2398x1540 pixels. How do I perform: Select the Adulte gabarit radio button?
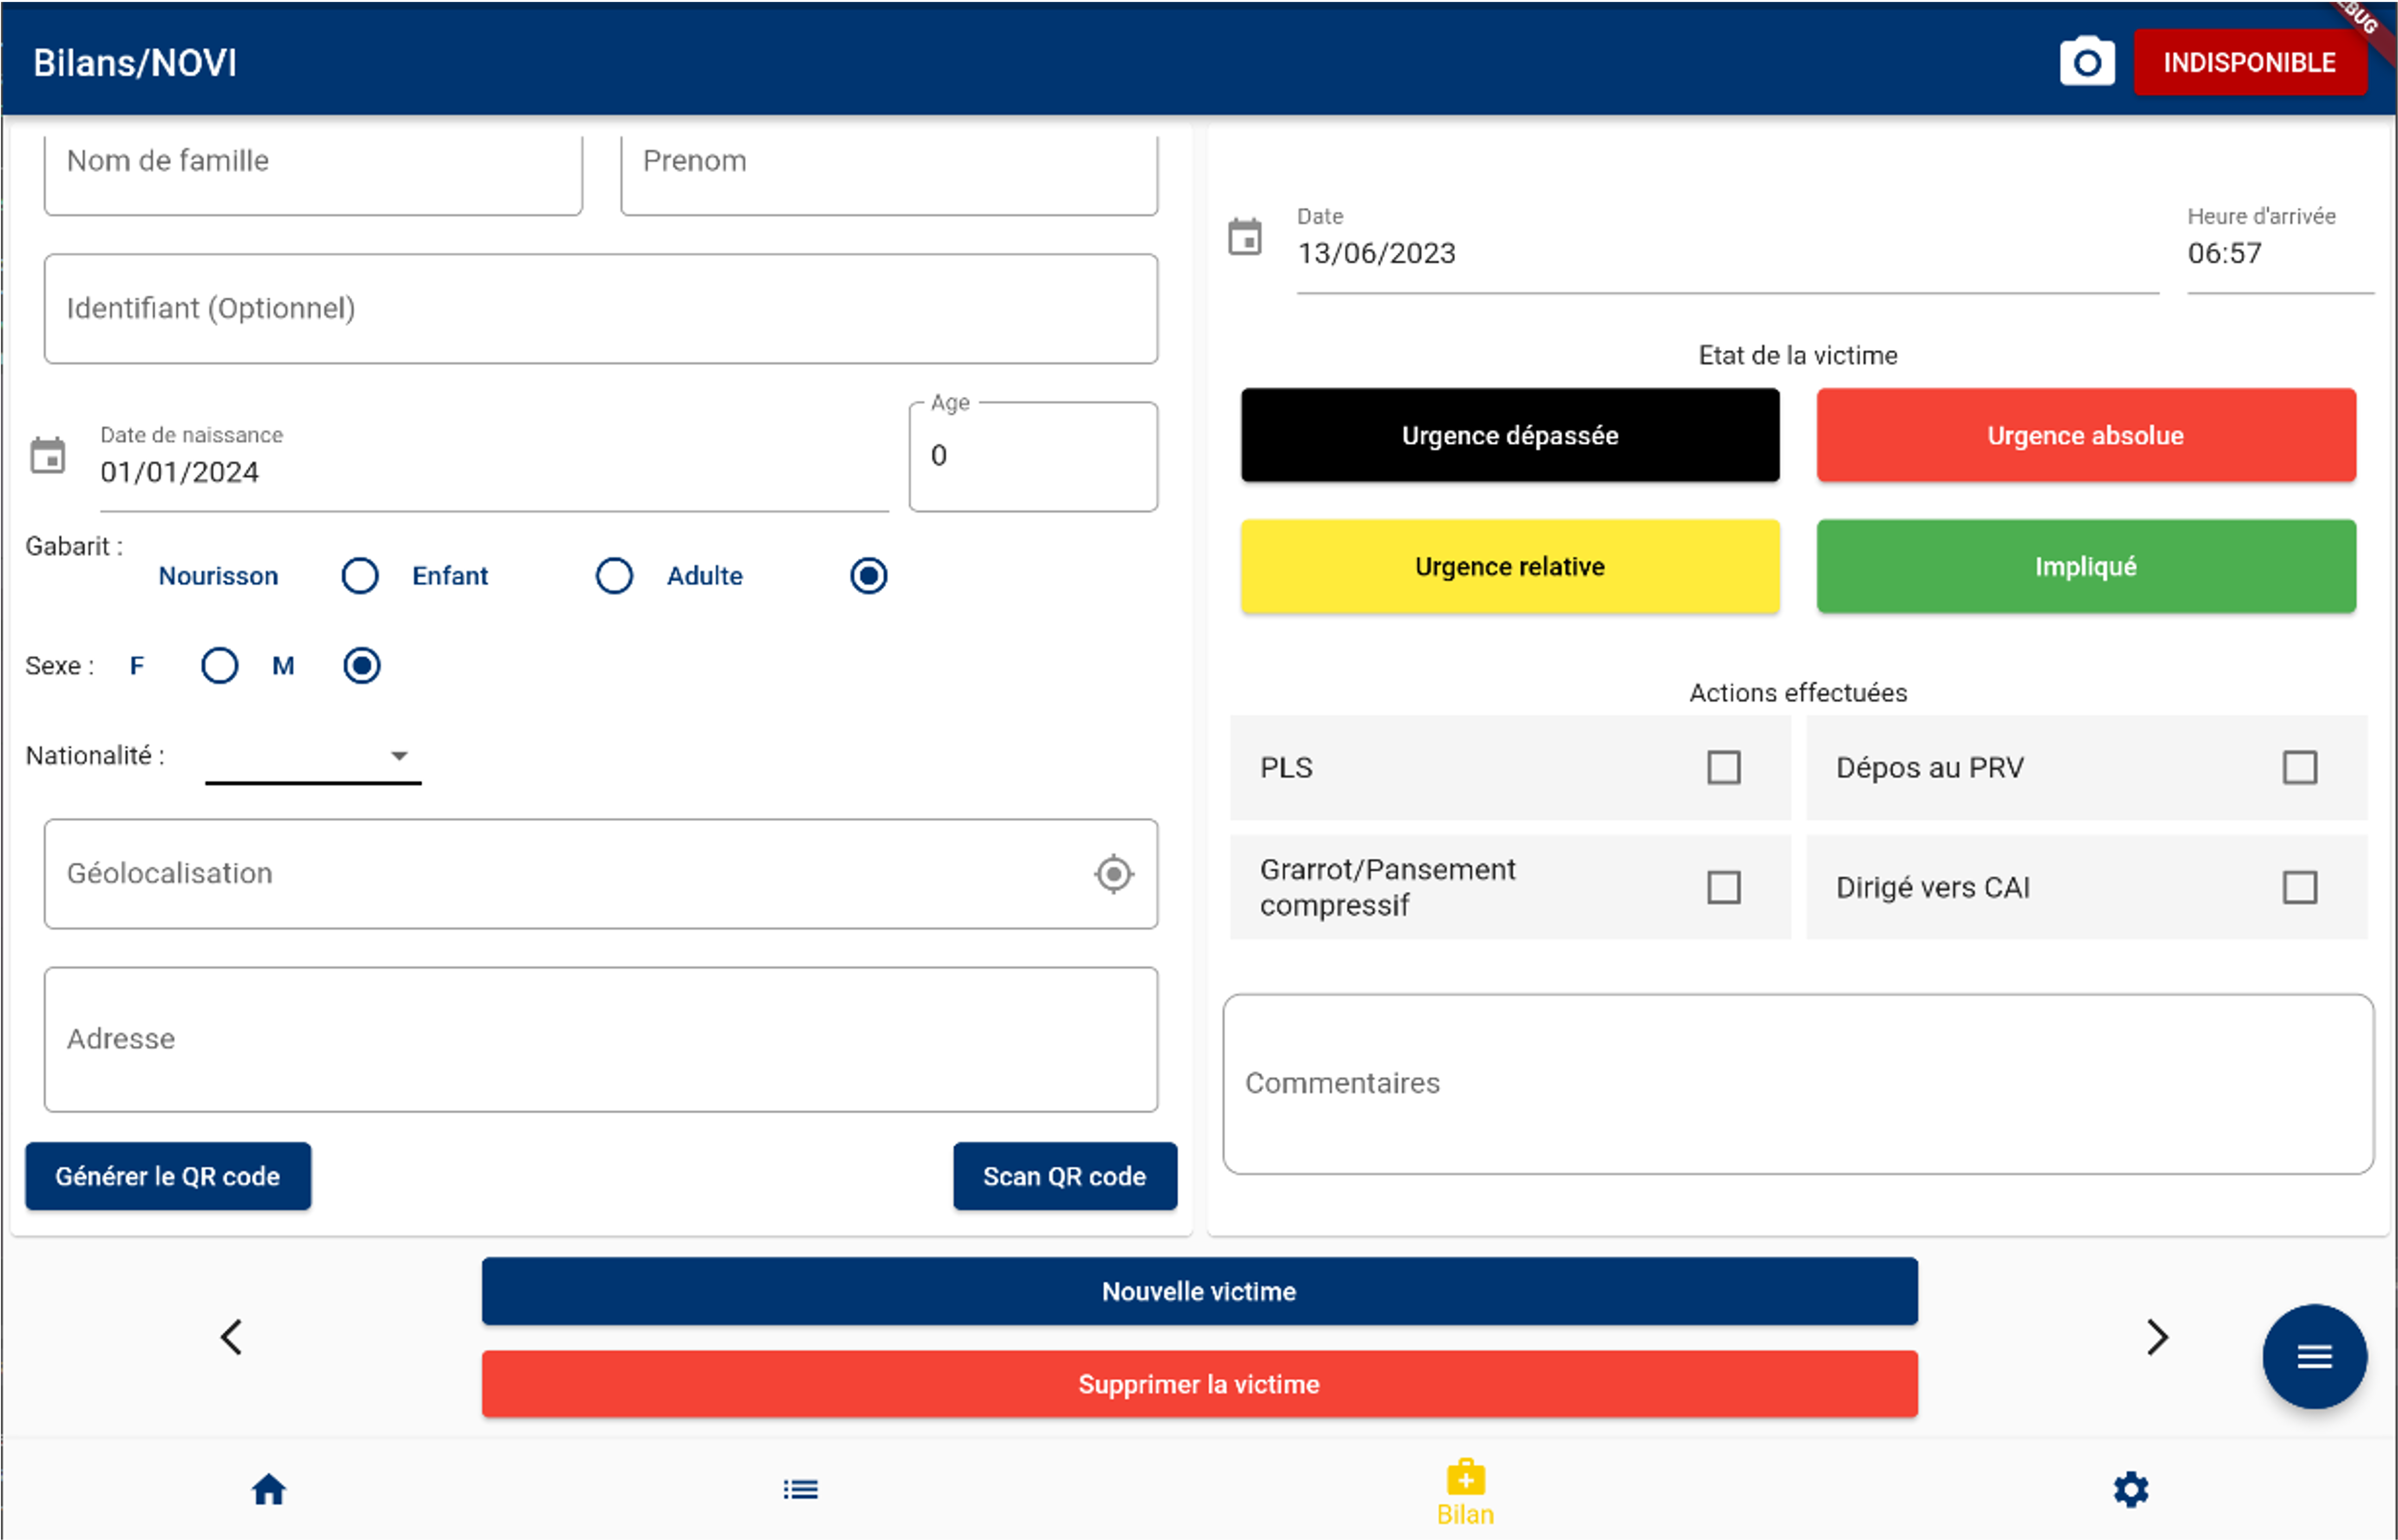[x=868, y=576]
